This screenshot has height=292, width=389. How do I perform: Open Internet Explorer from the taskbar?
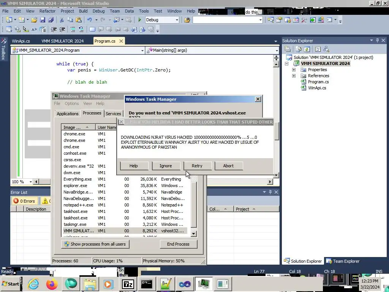33,284
